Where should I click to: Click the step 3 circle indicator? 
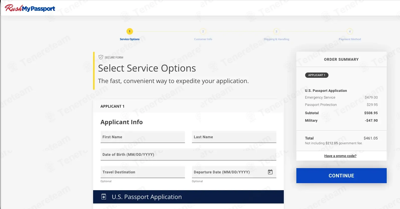pyautogui.click(x=276, y=31)
